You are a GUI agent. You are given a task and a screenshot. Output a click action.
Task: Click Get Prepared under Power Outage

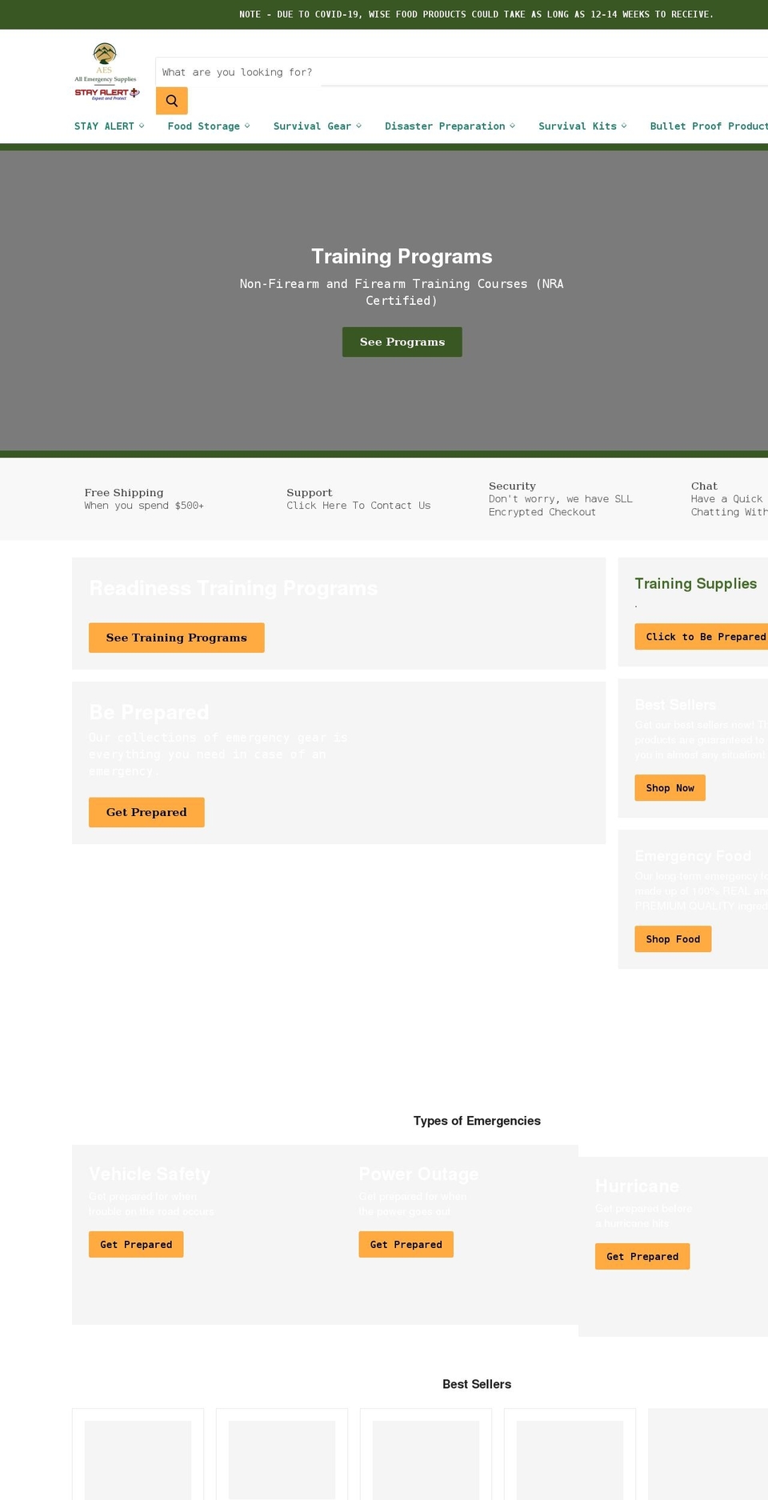tap(406, 1245)
